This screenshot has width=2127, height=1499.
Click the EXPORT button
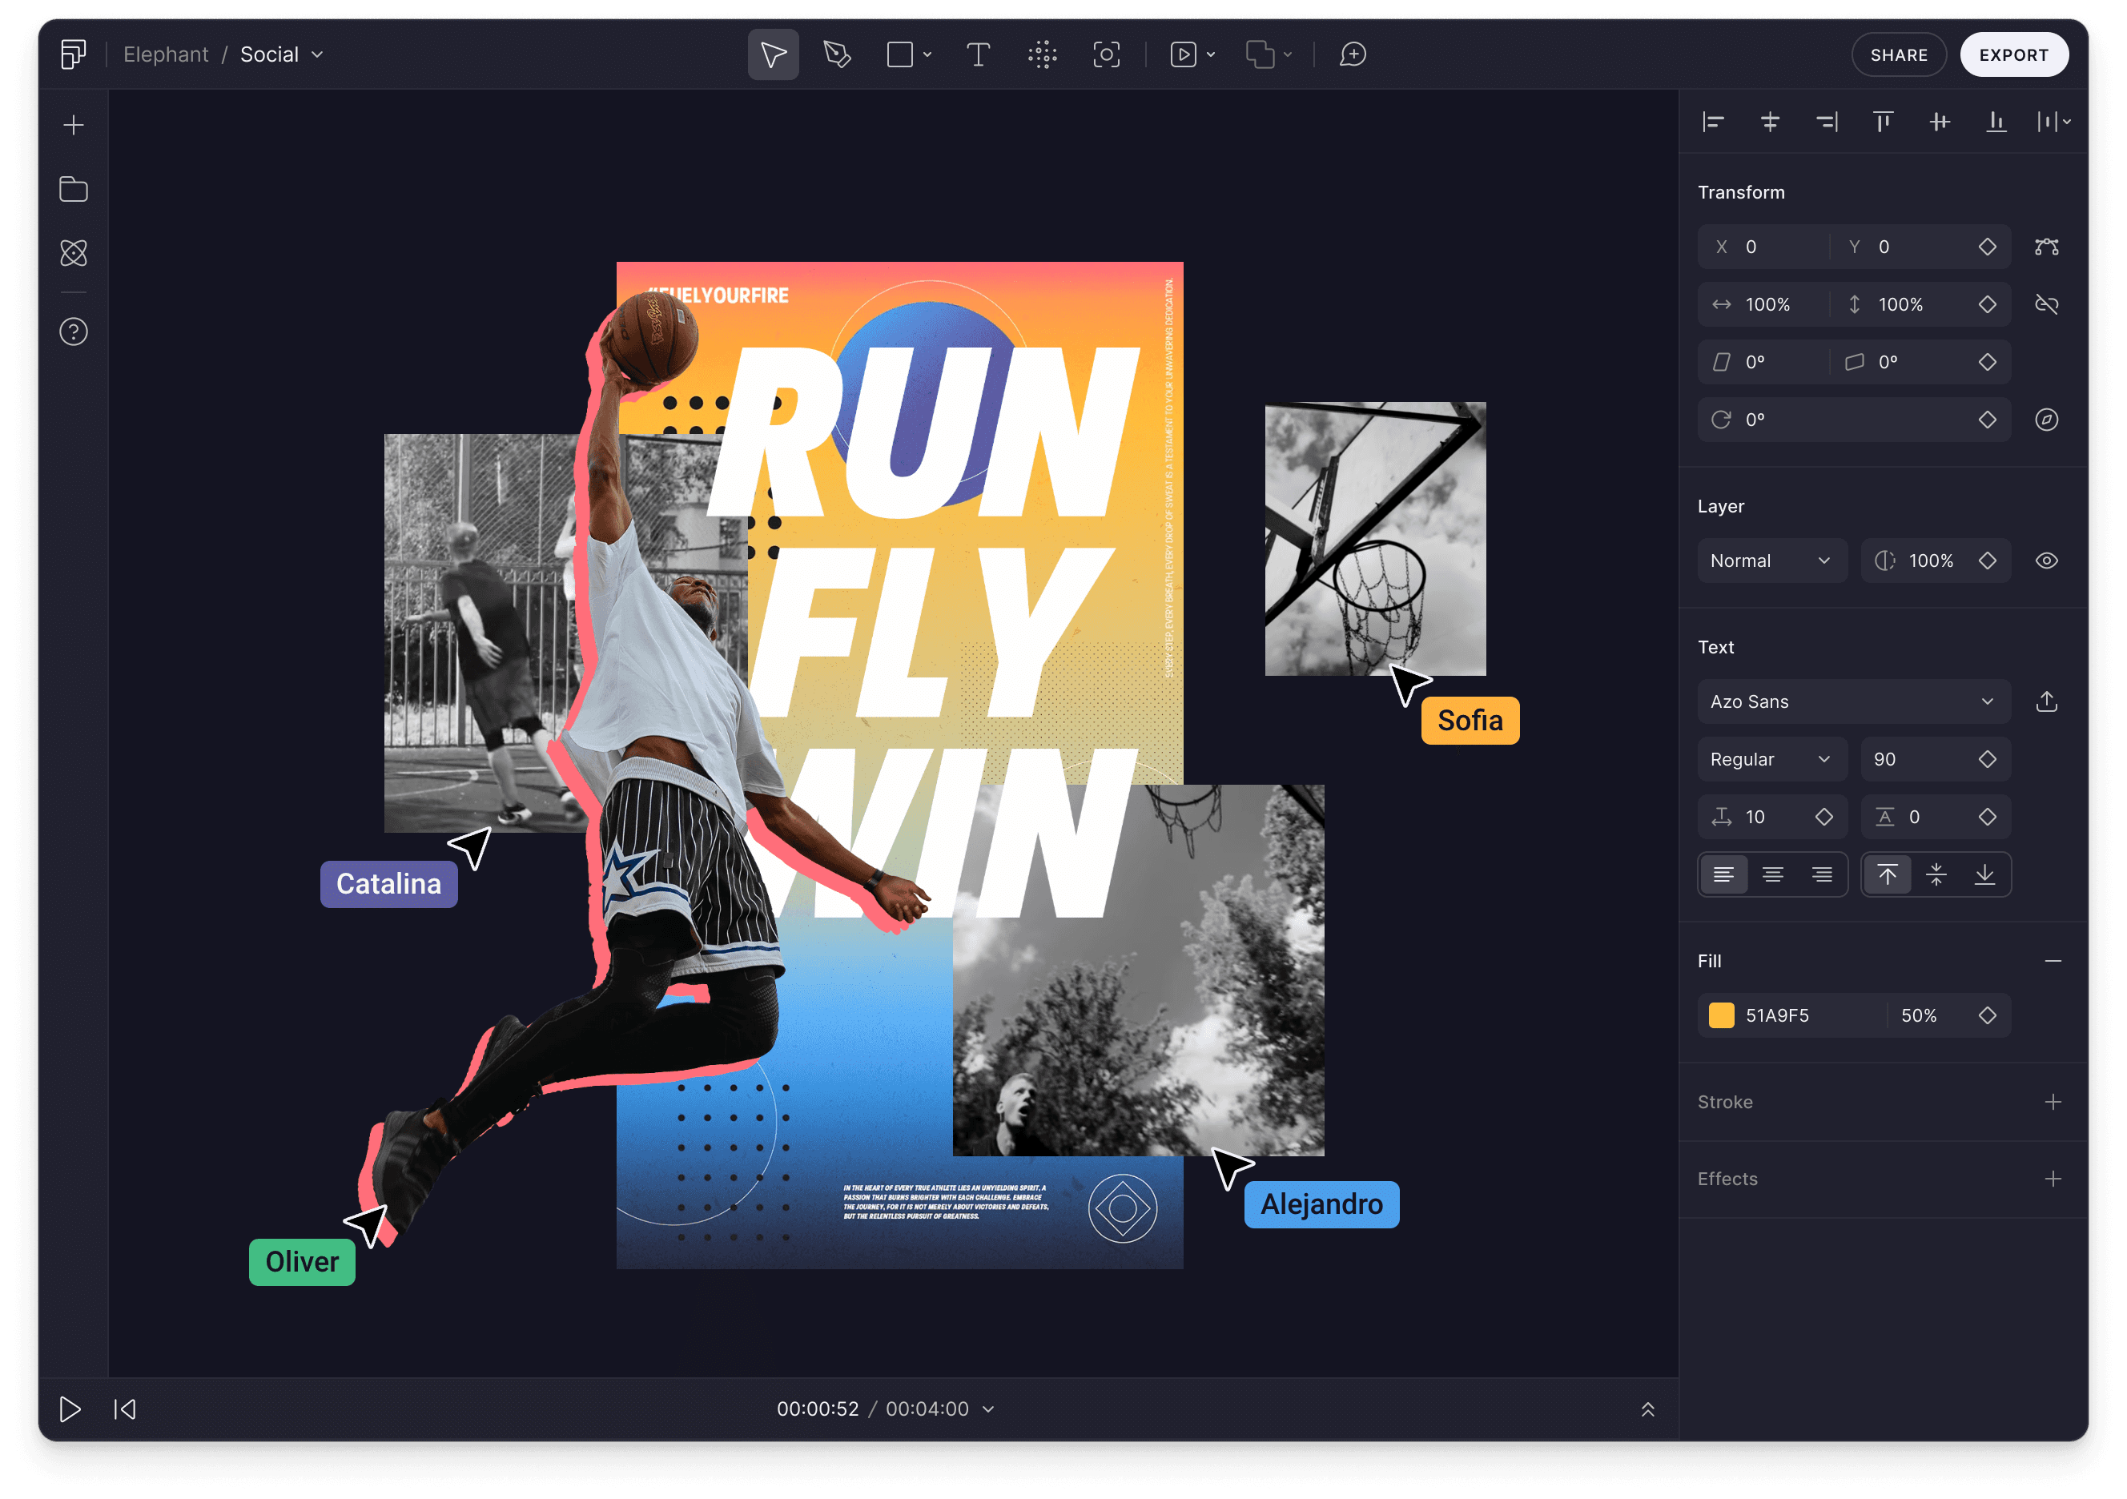2014,54
